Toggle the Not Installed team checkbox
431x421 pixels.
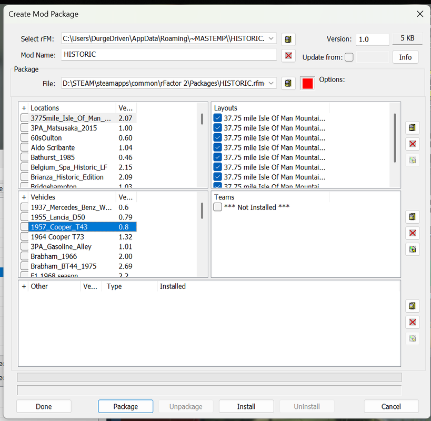click(217, 207)
